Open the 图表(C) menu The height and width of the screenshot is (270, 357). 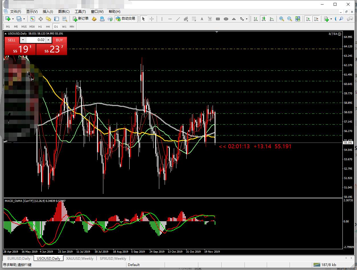coord(64,12)
